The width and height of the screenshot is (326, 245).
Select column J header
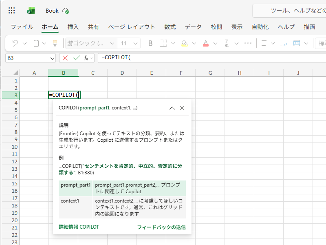coord(298,73)
